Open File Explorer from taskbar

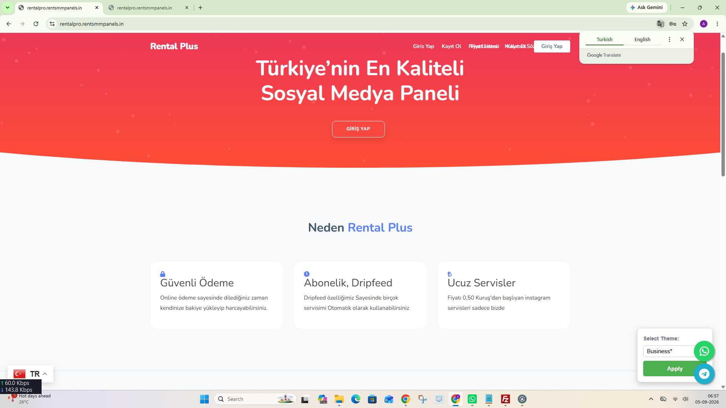click(339, 399)
